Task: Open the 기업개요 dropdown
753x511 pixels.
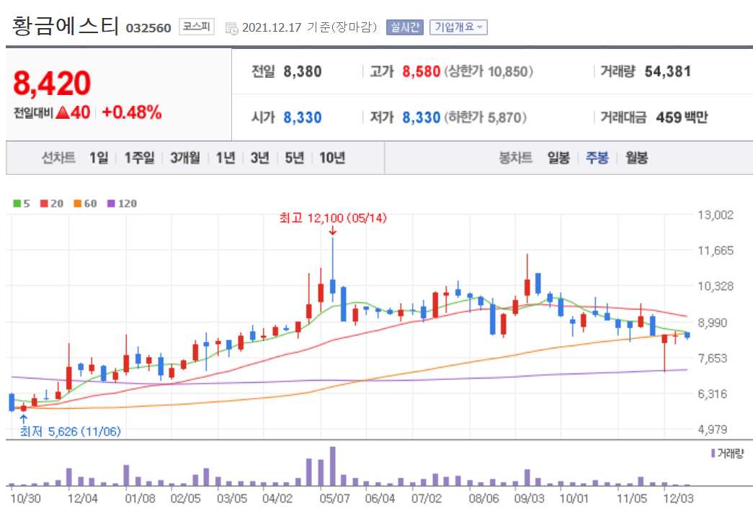Action: pyautogui.click(x=458, y=27)
